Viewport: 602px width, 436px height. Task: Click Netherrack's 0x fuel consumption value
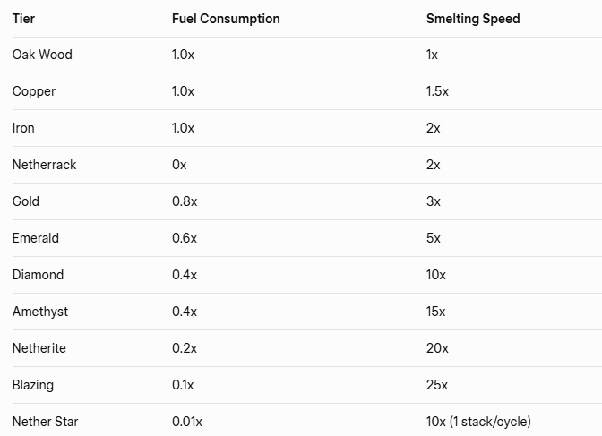[179, 165]
